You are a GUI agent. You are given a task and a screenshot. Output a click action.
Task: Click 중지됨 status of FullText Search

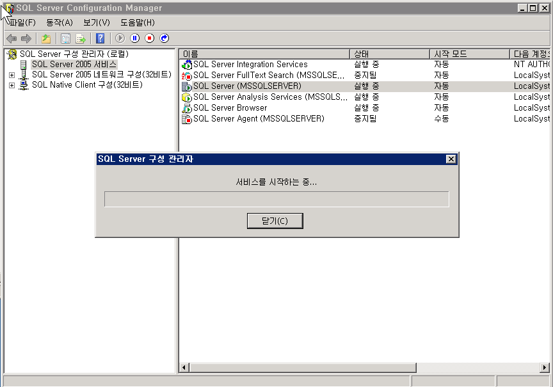coord(365,75)
